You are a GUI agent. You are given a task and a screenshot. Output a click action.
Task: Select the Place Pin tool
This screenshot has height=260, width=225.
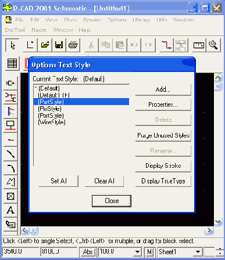tap(10, 140)
